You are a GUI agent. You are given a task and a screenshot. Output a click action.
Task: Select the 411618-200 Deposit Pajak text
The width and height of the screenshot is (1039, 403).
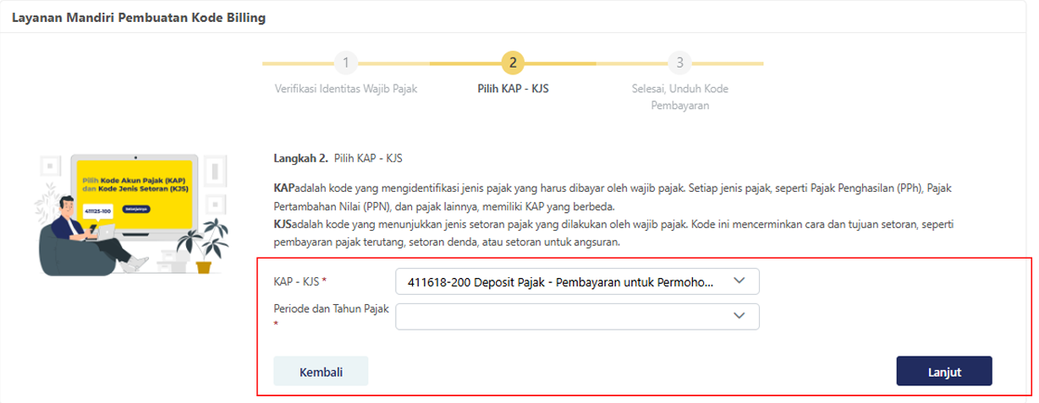point(560,282)
